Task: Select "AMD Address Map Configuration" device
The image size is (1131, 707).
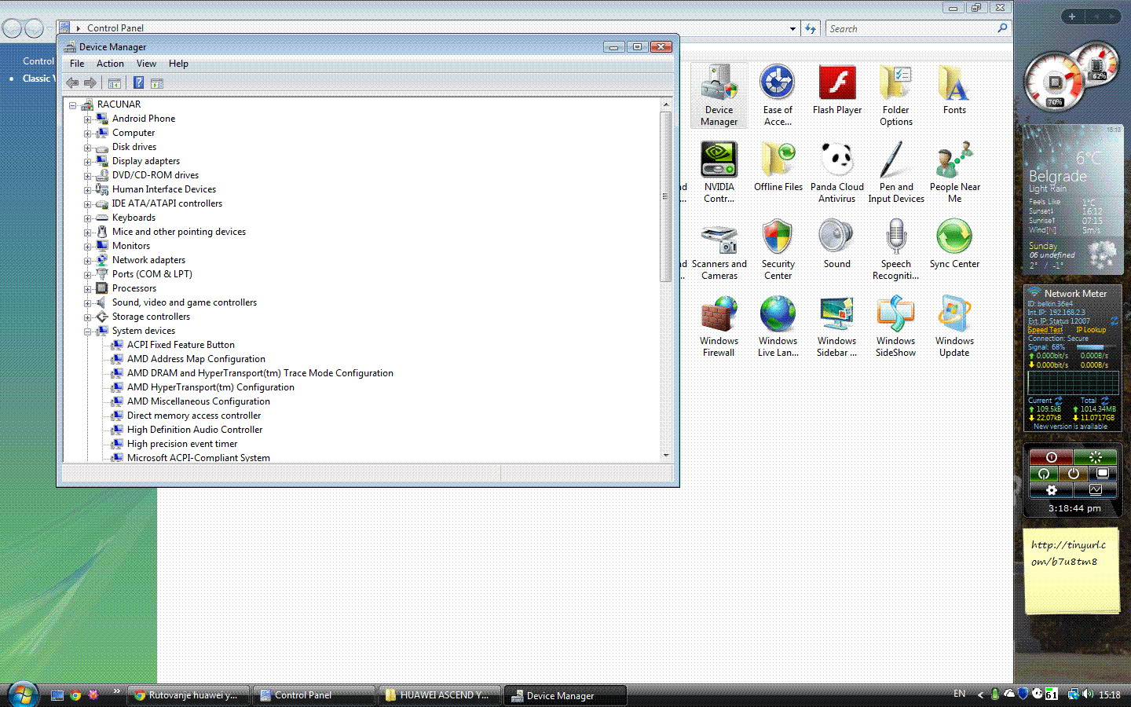Action: pyautogui.click(x=196, y=360)
